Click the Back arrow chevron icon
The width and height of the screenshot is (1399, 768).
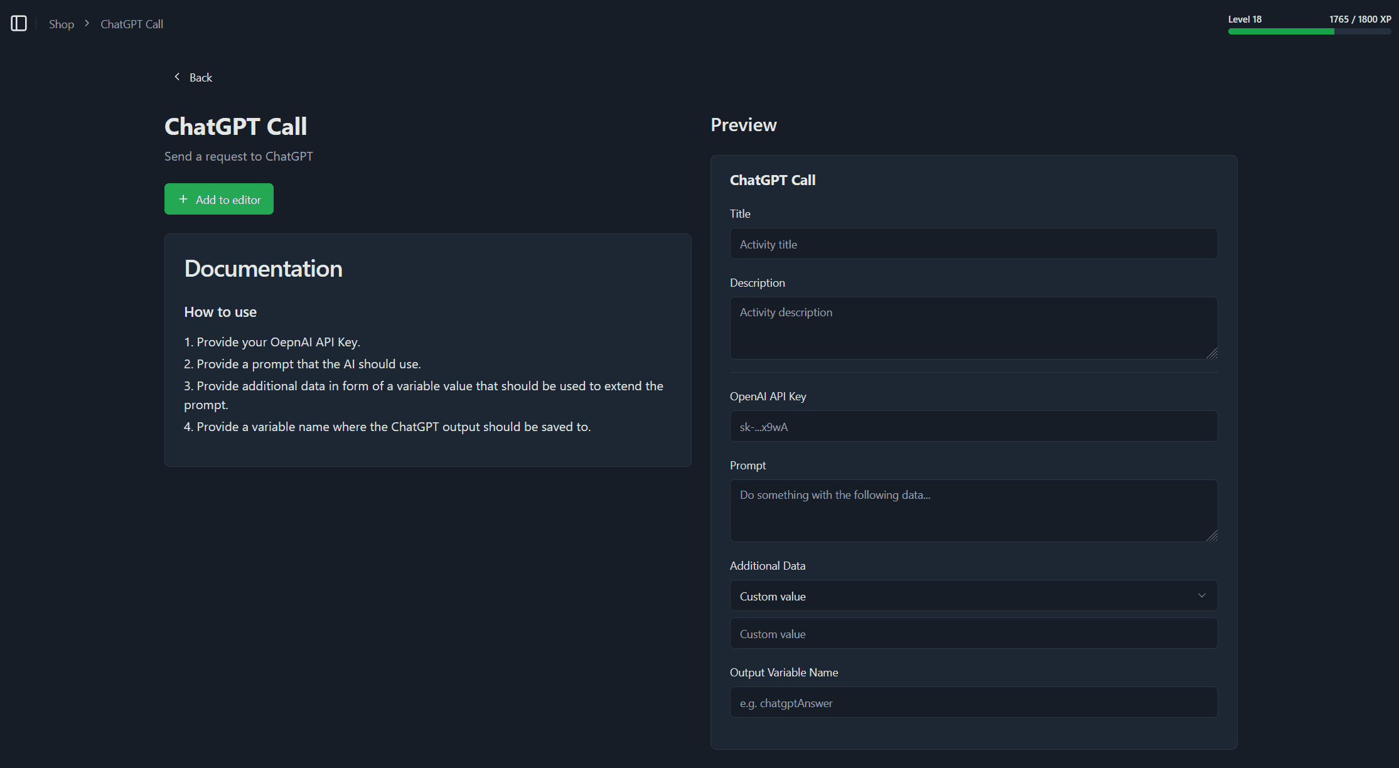click(x=177, y=77)
